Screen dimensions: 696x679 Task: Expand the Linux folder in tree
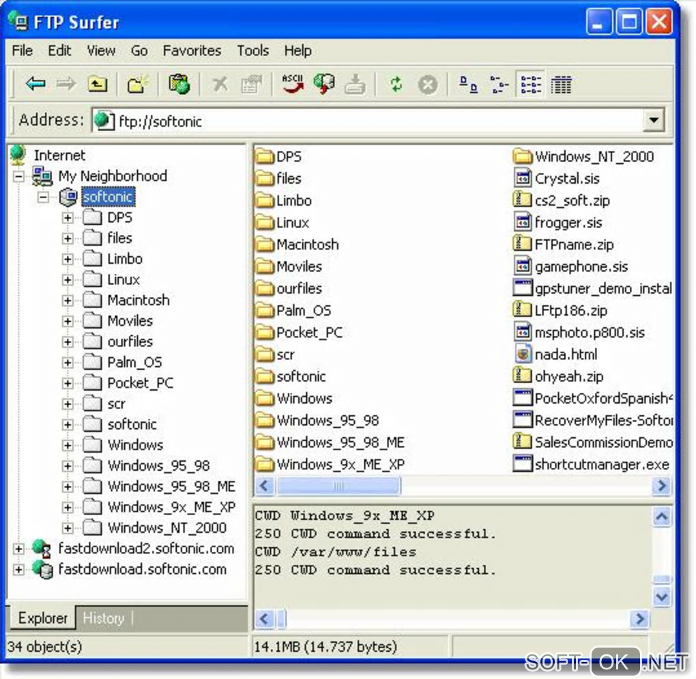pyautogui.click(x=68, y=279)
